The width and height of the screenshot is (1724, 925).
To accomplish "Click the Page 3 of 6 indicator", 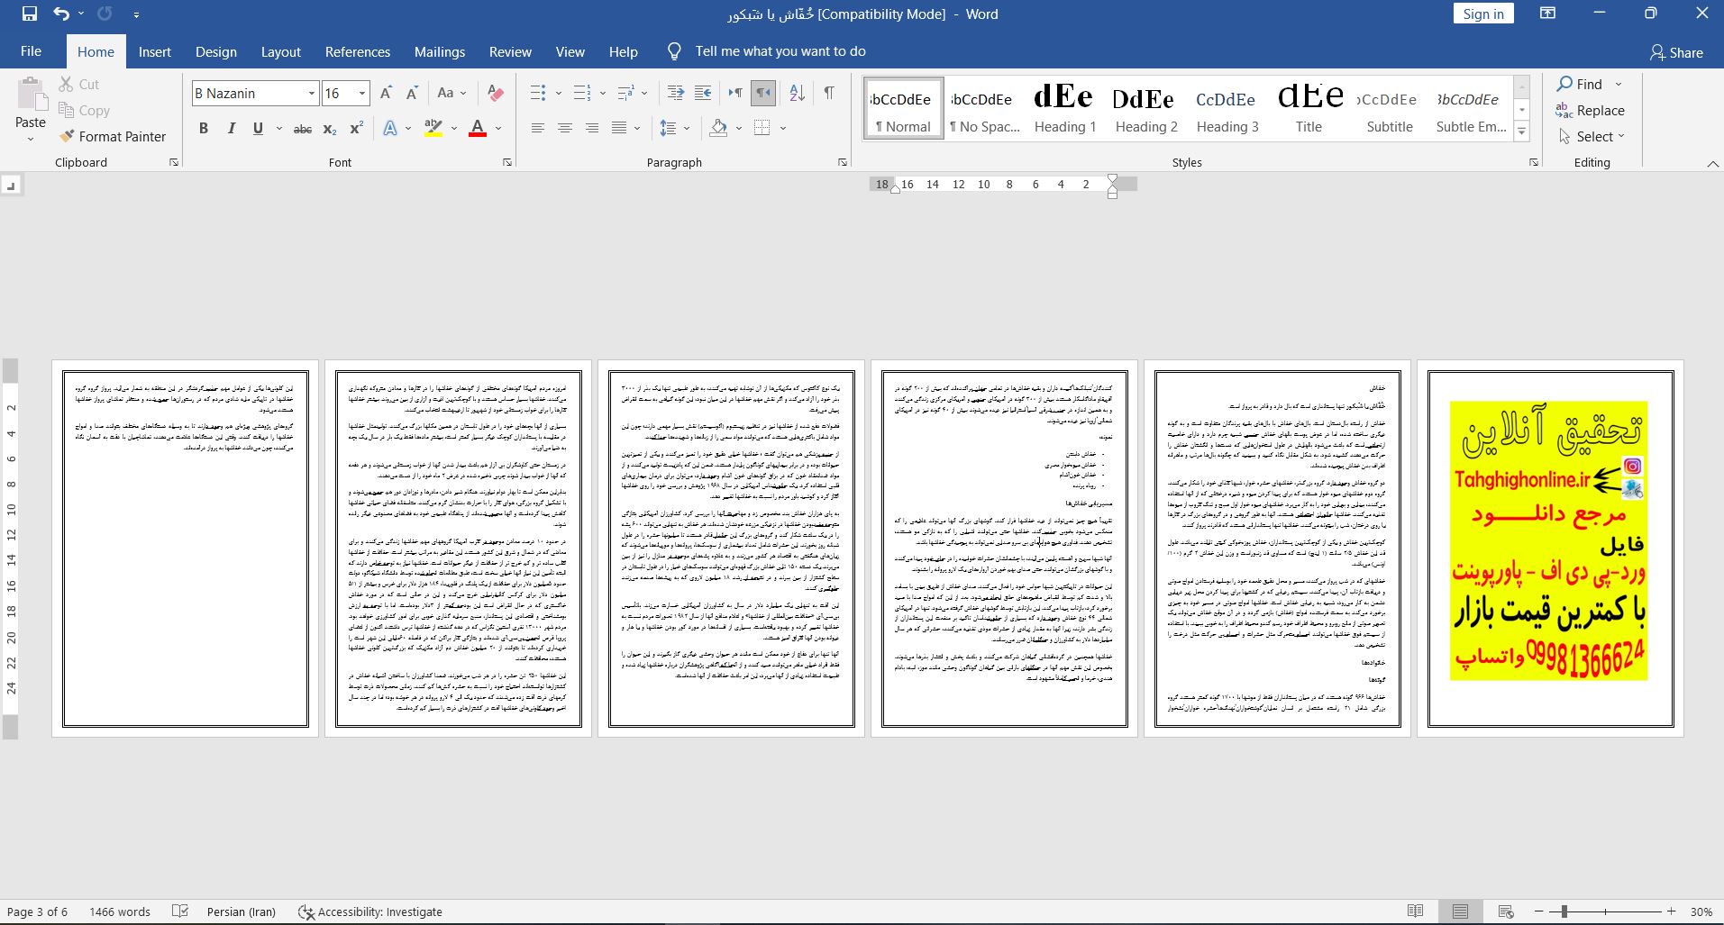I will click(x=38, y=911).
